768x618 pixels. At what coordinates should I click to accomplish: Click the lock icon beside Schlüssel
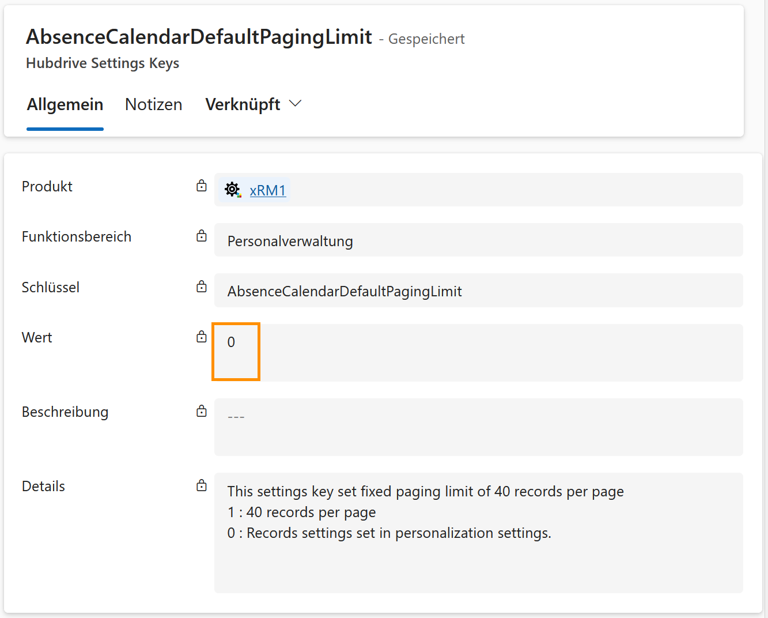[201, 287]
